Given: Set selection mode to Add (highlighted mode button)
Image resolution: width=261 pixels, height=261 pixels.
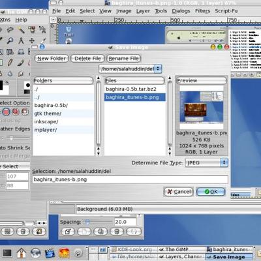Looking at the screenshot, I should pyautogui.click(x=7, y=112).
